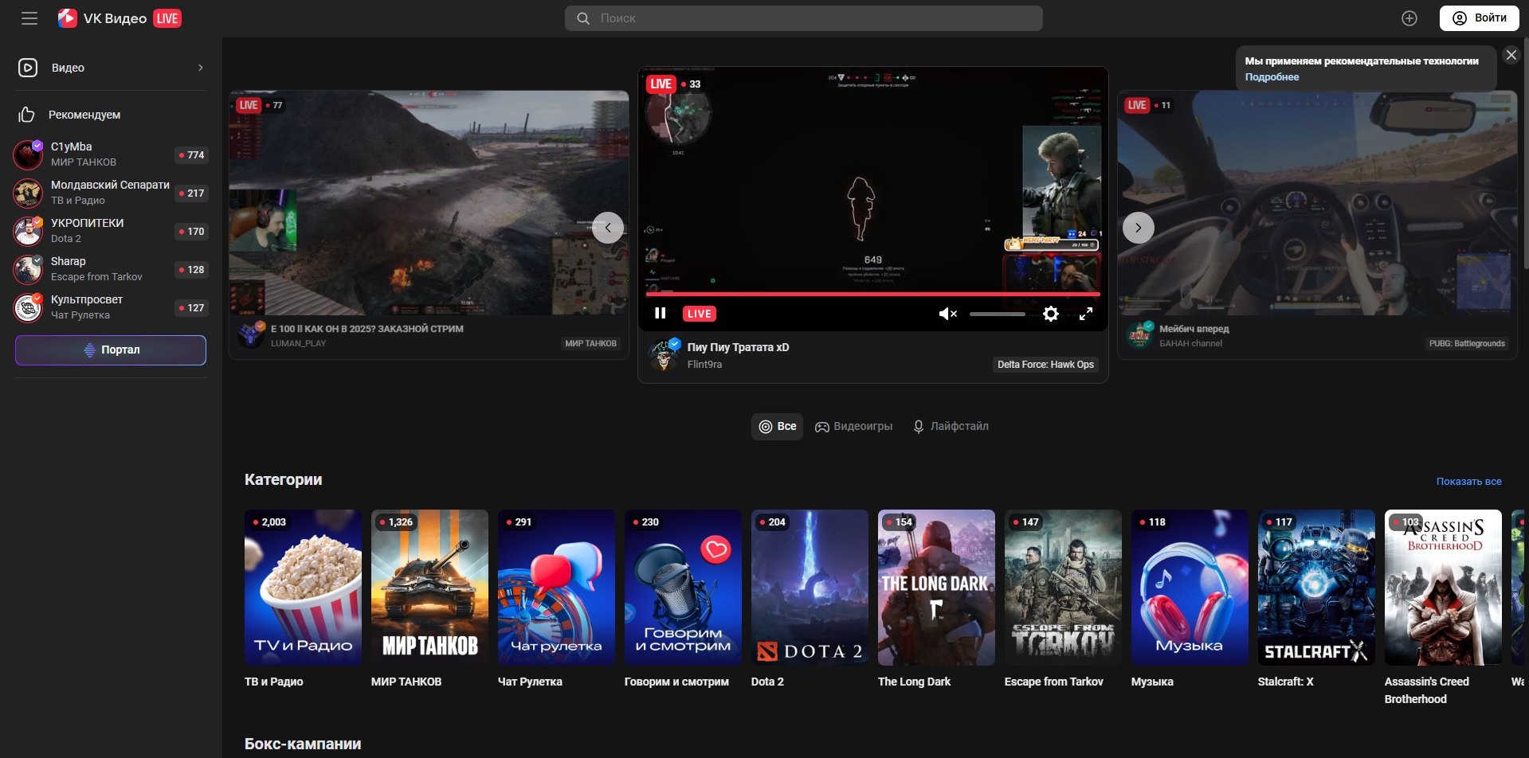The image size is (1529, 758).
Task: Select the УКРОПИТЕКИ channel name
Action: (87, 223)
